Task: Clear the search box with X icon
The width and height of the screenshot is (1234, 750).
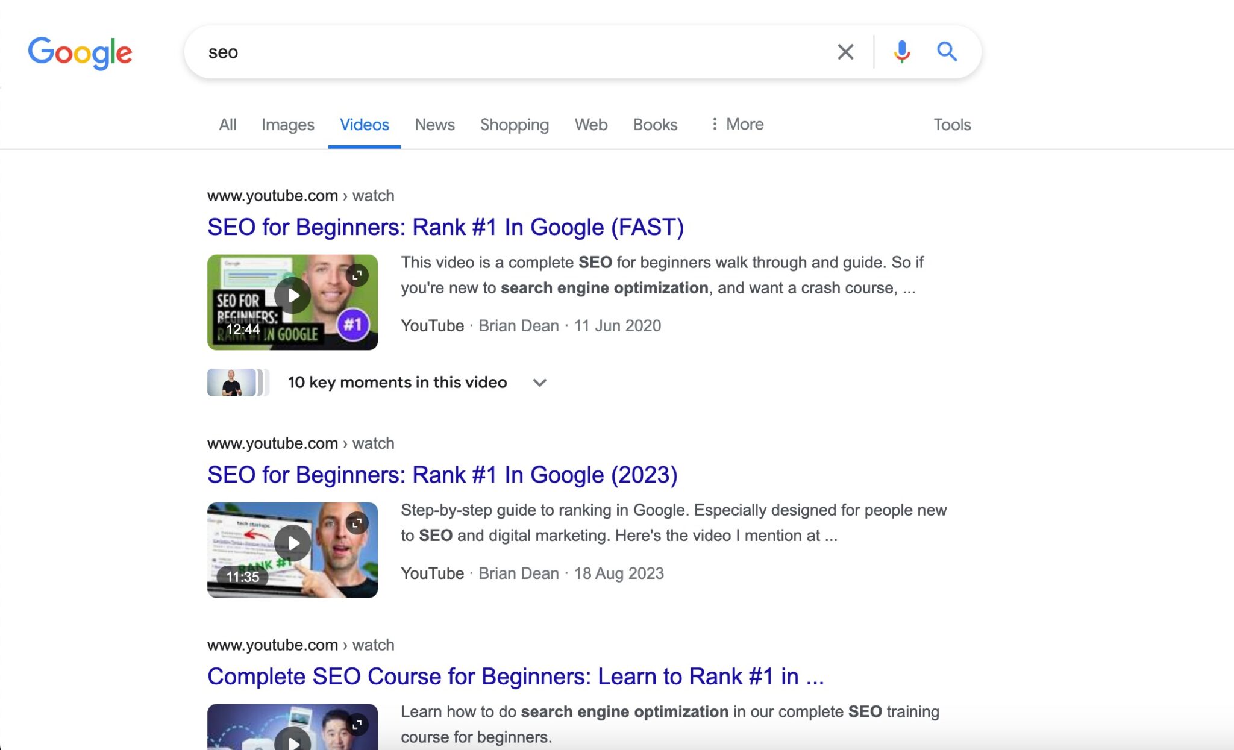Action: 845,52
